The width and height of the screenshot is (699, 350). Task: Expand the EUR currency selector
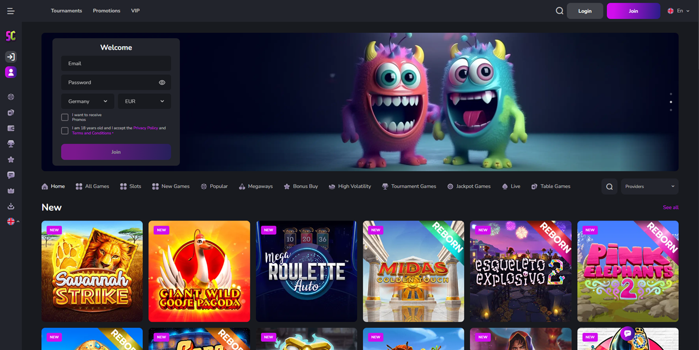pyautogui.click(x=144, y=101)
